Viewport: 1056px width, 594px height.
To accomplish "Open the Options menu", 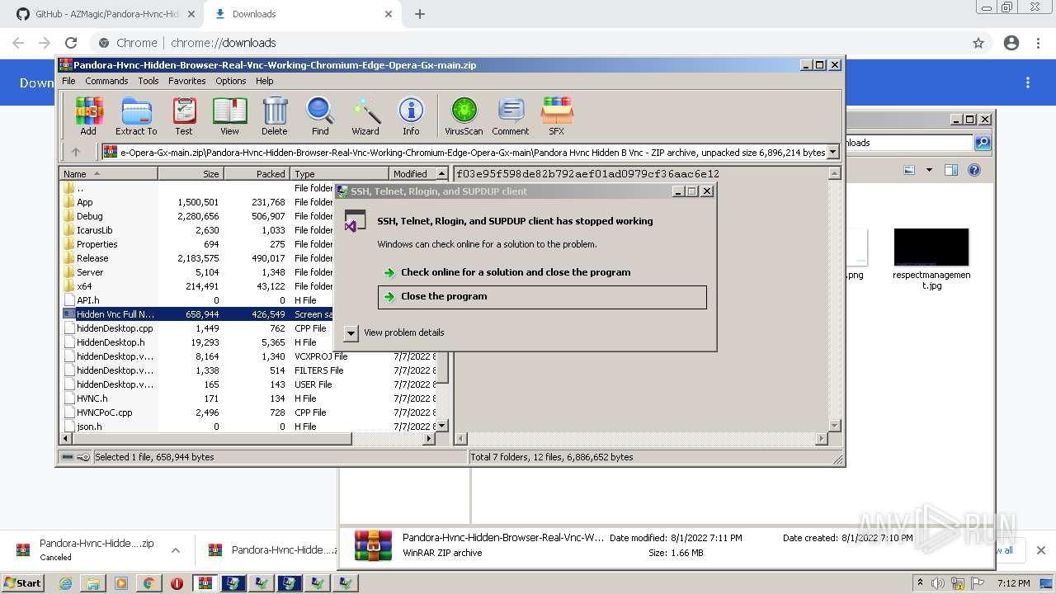I will coord(231,81).
